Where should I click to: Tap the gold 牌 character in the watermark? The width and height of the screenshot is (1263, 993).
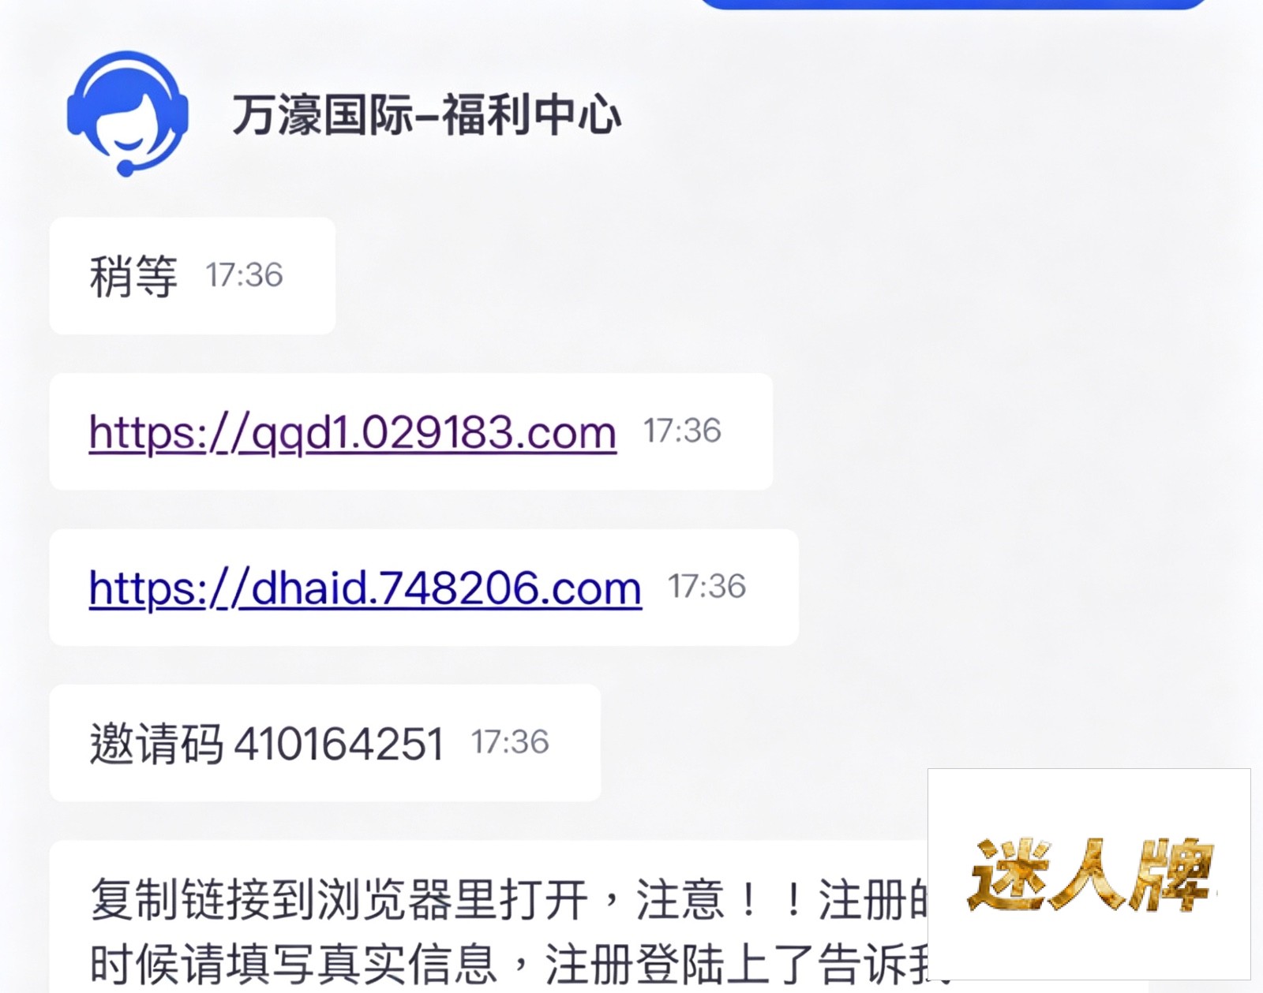(x=1173, y=875)
